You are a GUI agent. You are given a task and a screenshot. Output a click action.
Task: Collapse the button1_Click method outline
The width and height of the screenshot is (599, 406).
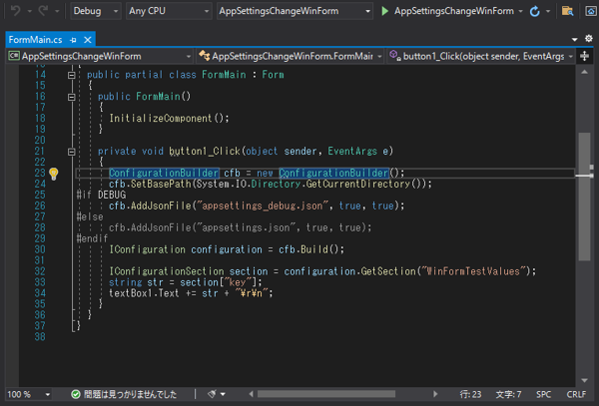tap(72, 152)
